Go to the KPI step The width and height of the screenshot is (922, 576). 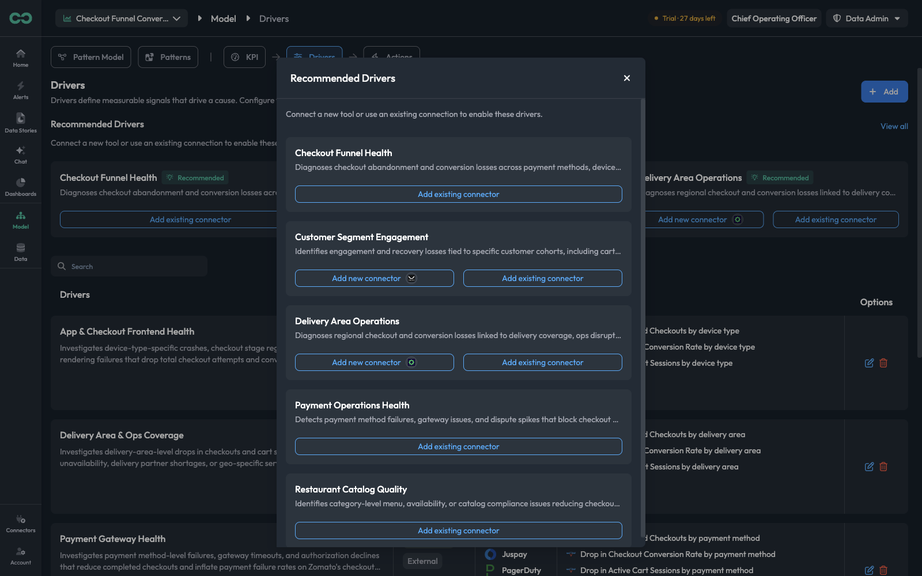tap(245, 57)
